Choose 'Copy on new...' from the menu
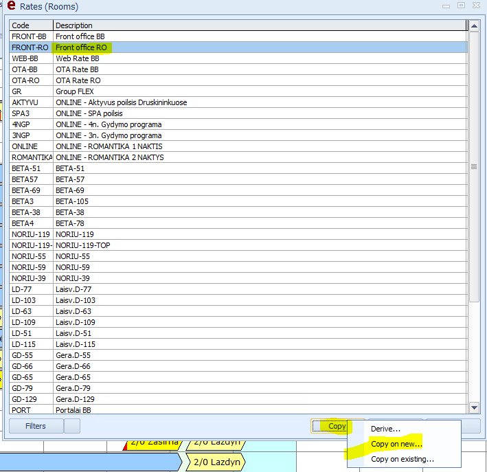This screenshot has width=487, height=472. tap(396, 444)
